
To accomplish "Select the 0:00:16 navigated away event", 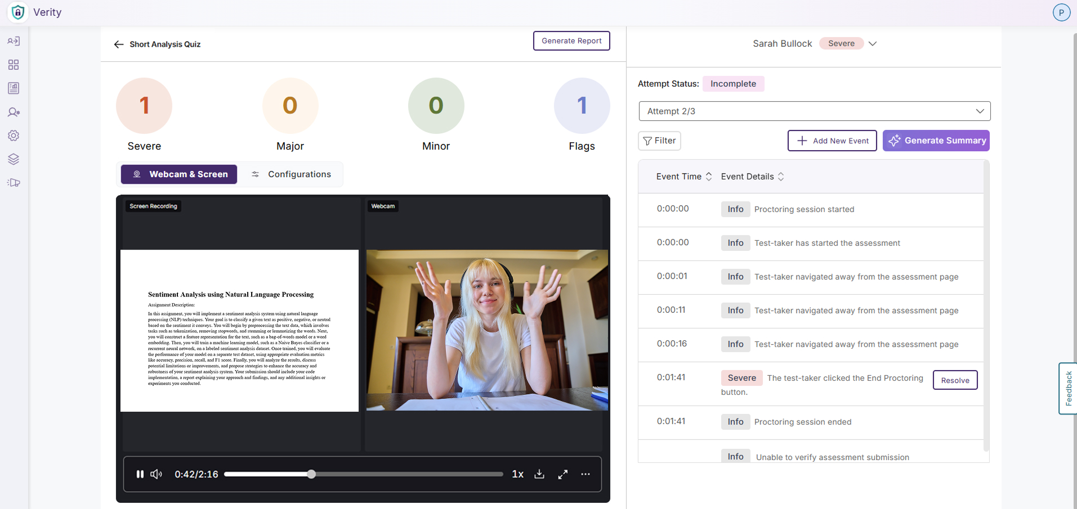I will (811, 344).
